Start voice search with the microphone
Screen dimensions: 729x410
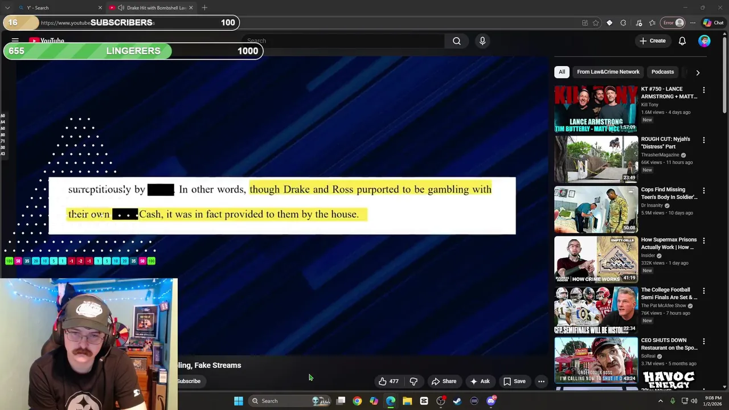click(x=482, y=41)
